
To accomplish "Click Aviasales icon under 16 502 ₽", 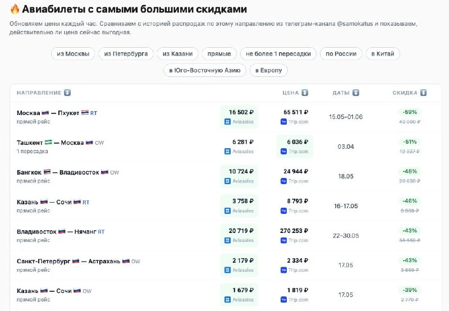I will 227,122.
